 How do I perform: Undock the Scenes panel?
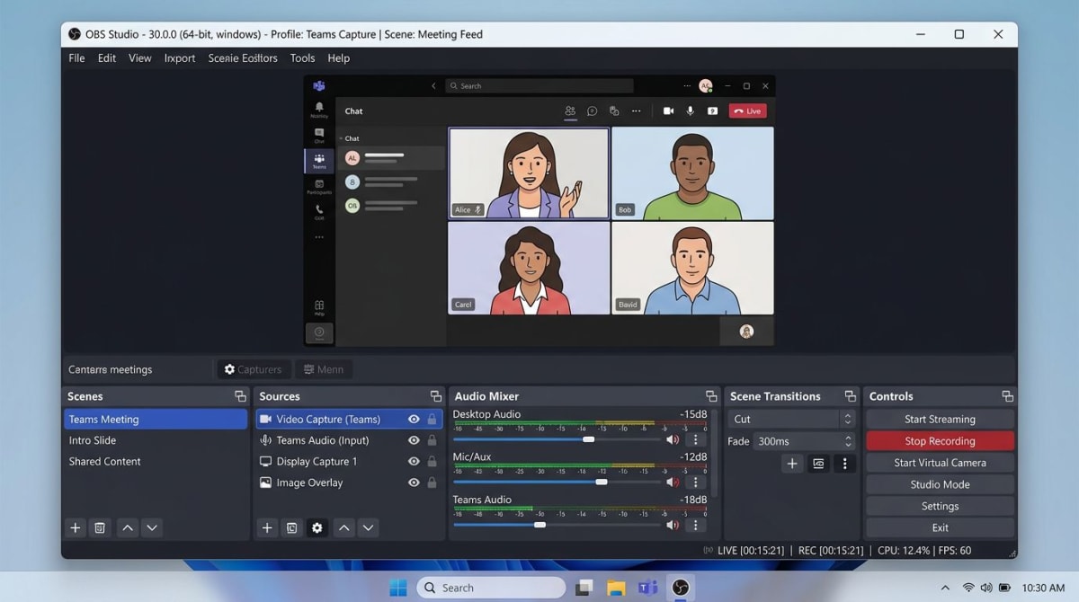pos(240,396)
